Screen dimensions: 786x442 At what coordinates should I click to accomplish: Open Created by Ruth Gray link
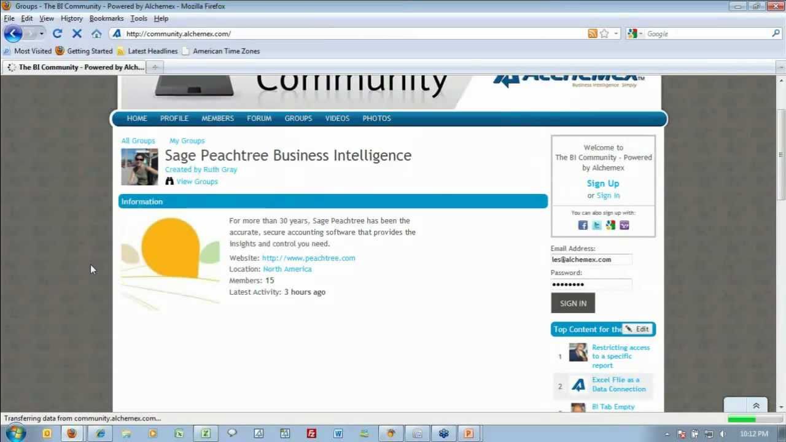tap(201, 169)
